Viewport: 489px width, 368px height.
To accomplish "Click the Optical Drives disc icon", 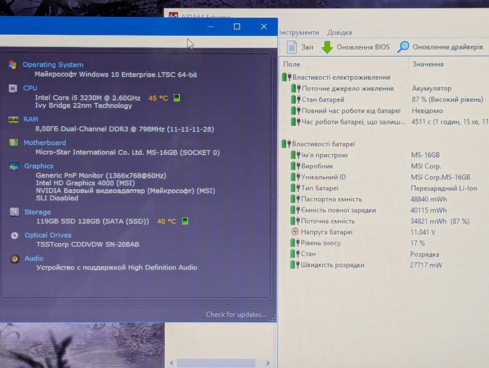I will [14, 235].
